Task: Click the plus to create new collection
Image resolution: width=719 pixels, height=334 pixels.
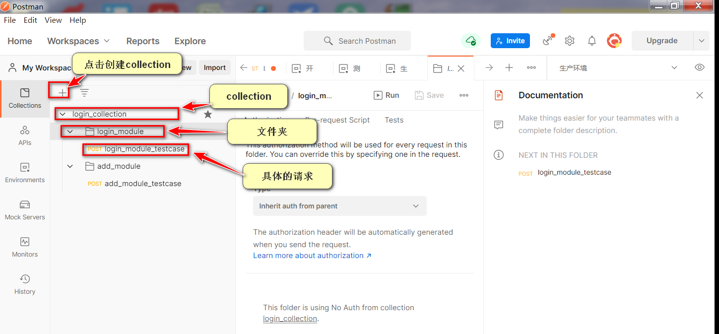Action: (x=63, y=92)
